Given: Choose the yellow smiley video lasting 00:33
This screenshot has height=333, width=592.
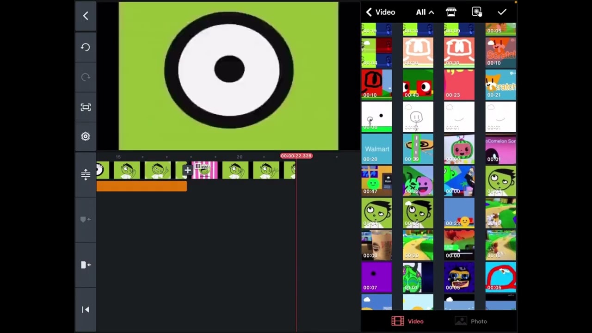Looking at the screenshot, I should coord(459,213).
